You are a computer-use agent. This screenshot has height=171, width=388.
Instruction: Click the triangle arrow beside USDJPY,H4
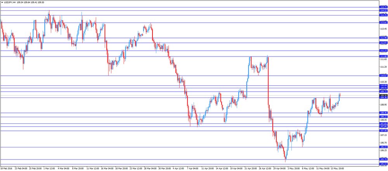pyautogui.click(x=2, y=2)
